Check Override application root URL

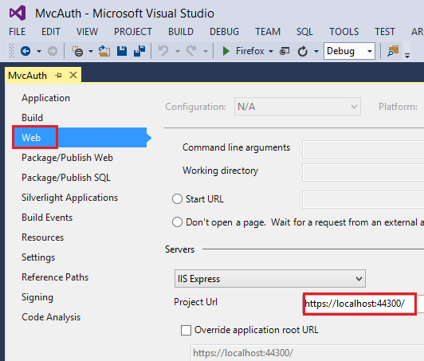coord(186,330)
